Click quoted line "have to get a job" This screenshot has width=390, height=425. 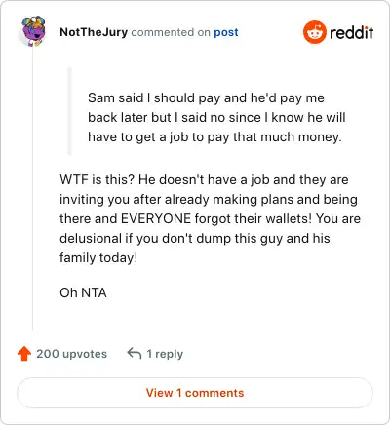[214, 137]
